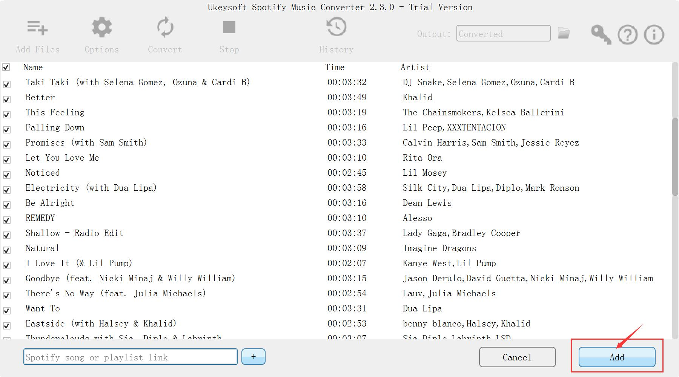
Task: Toggle the REMEDY song checkbox
Action: click(6, 220)
